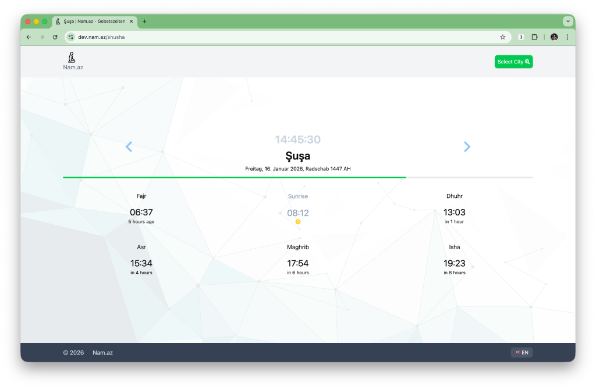Viewport: 596px width, 389px height.
Task: Bookmark this page with the star icon
Action: (x=502, y=37)
